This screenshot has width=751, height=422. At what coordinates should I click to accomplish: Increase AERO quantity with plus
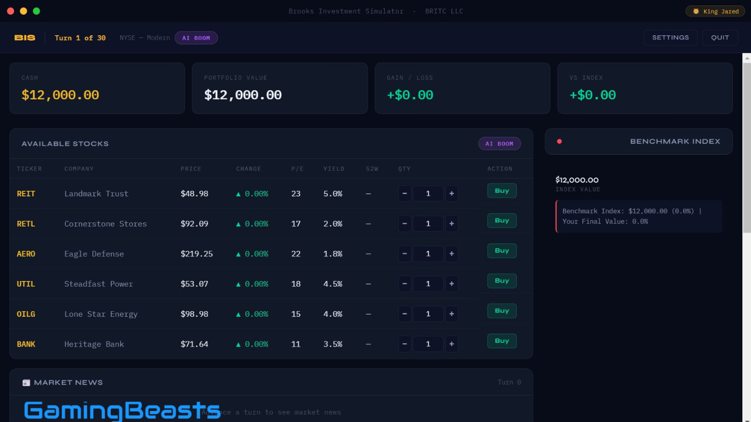click(x=451, y=254)
